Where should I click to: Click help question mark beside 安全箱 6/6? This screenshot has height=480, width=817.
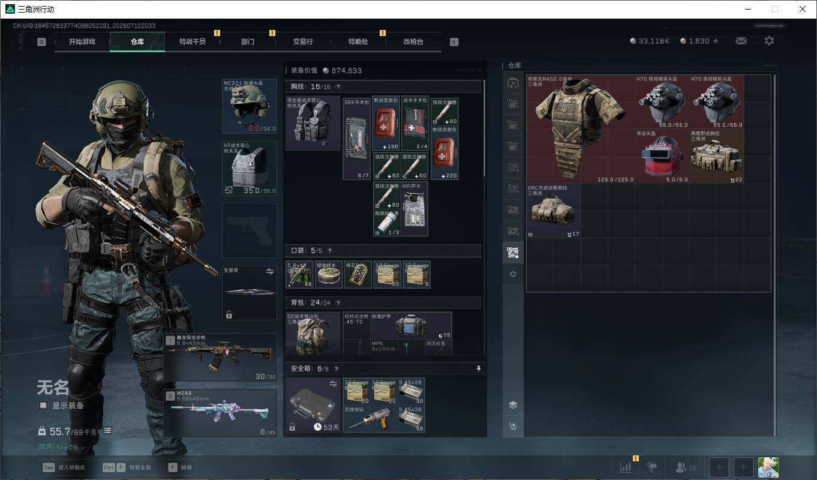336,369
